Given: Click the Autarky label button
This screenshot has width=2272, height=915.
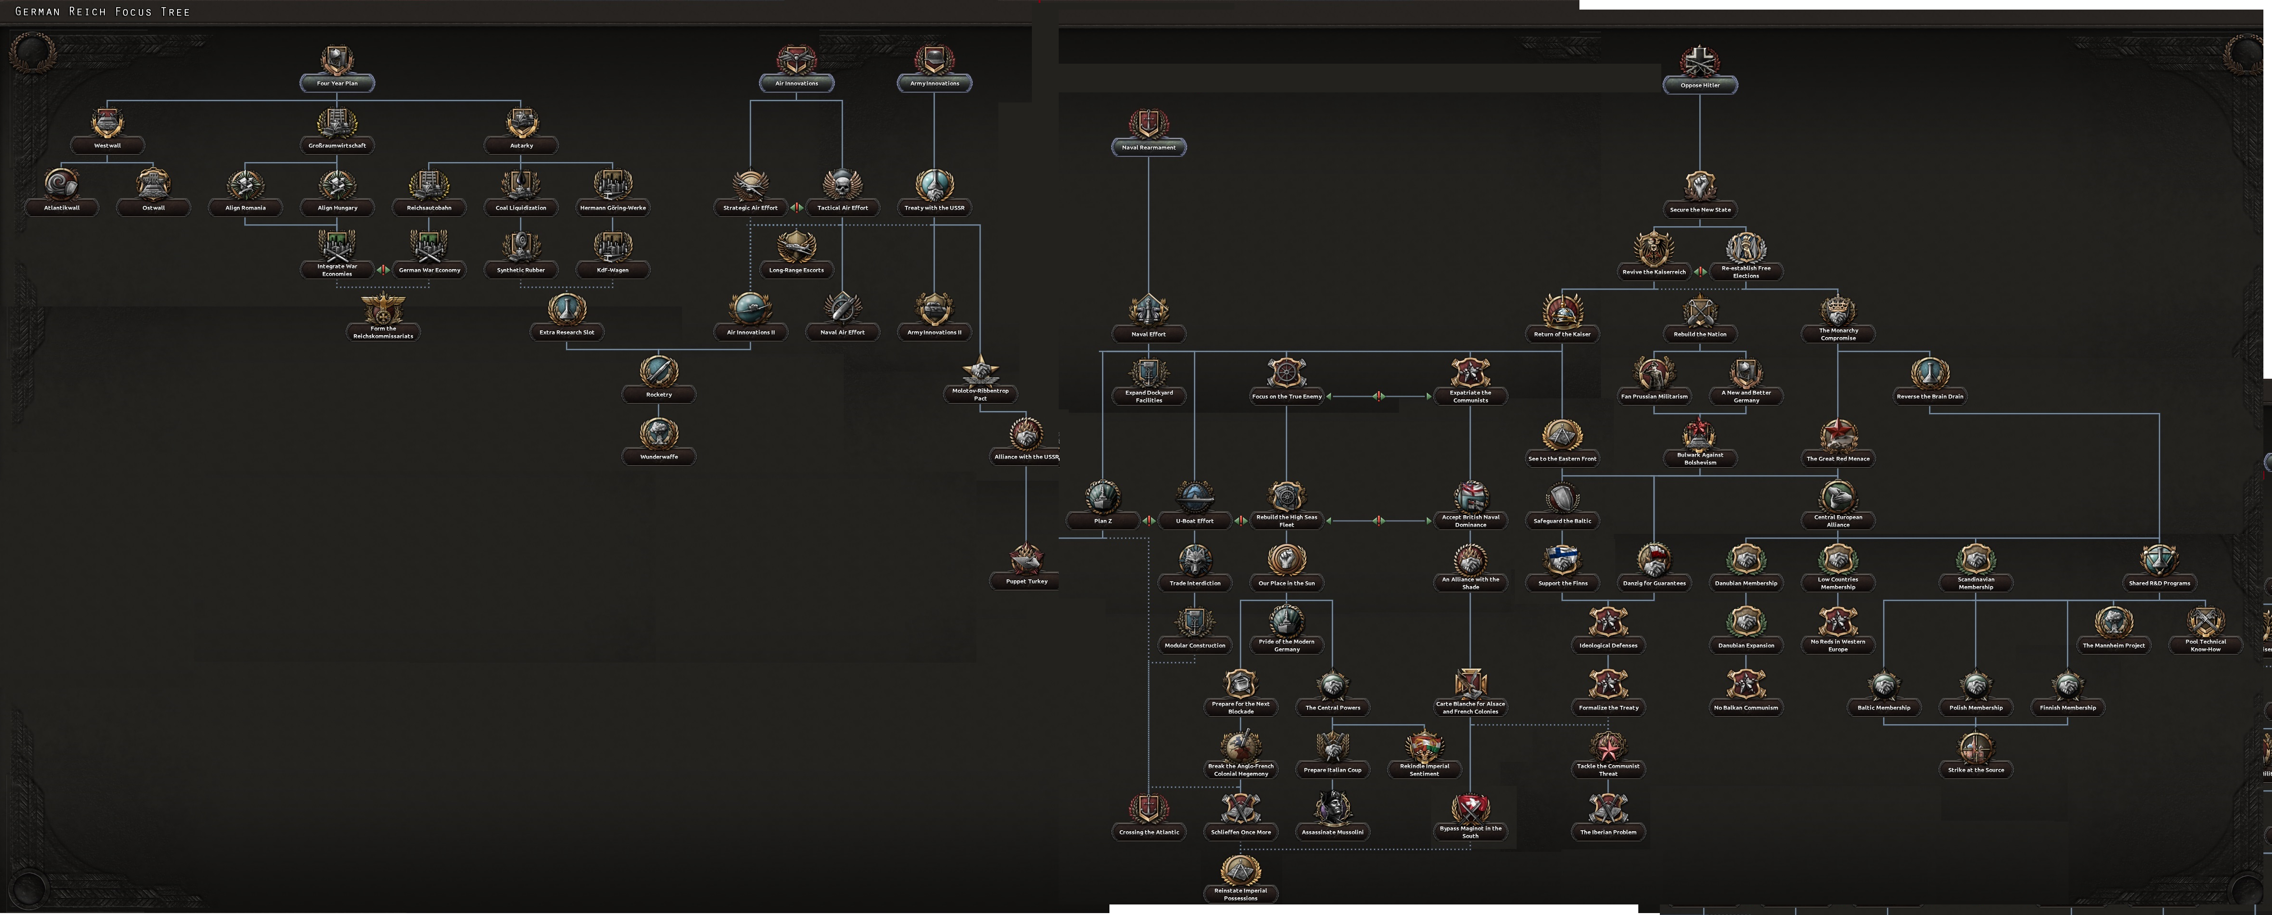Looking at the screenshot, I should pyautogui.click(x=521, y=146).
